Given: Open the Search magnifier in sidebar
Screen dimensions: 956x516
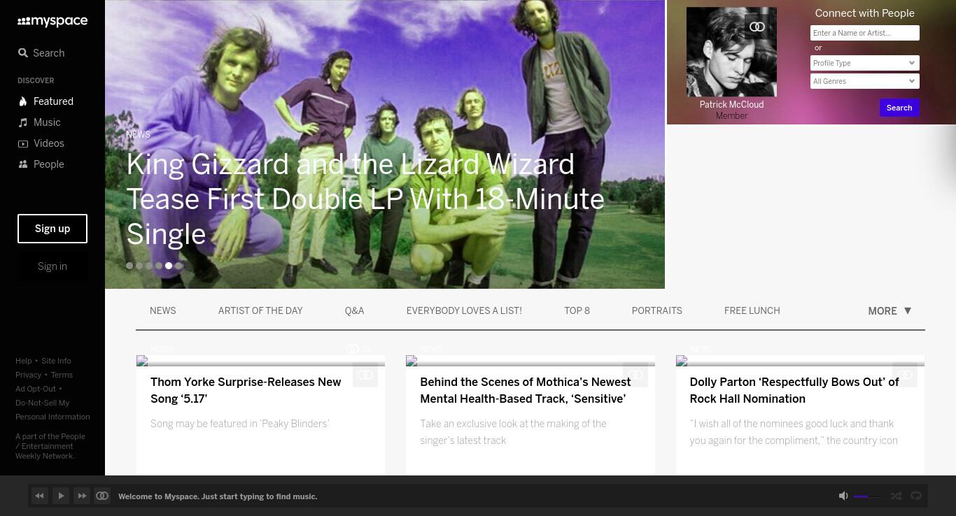Looking at the screenshot, I should pos(23,53).
